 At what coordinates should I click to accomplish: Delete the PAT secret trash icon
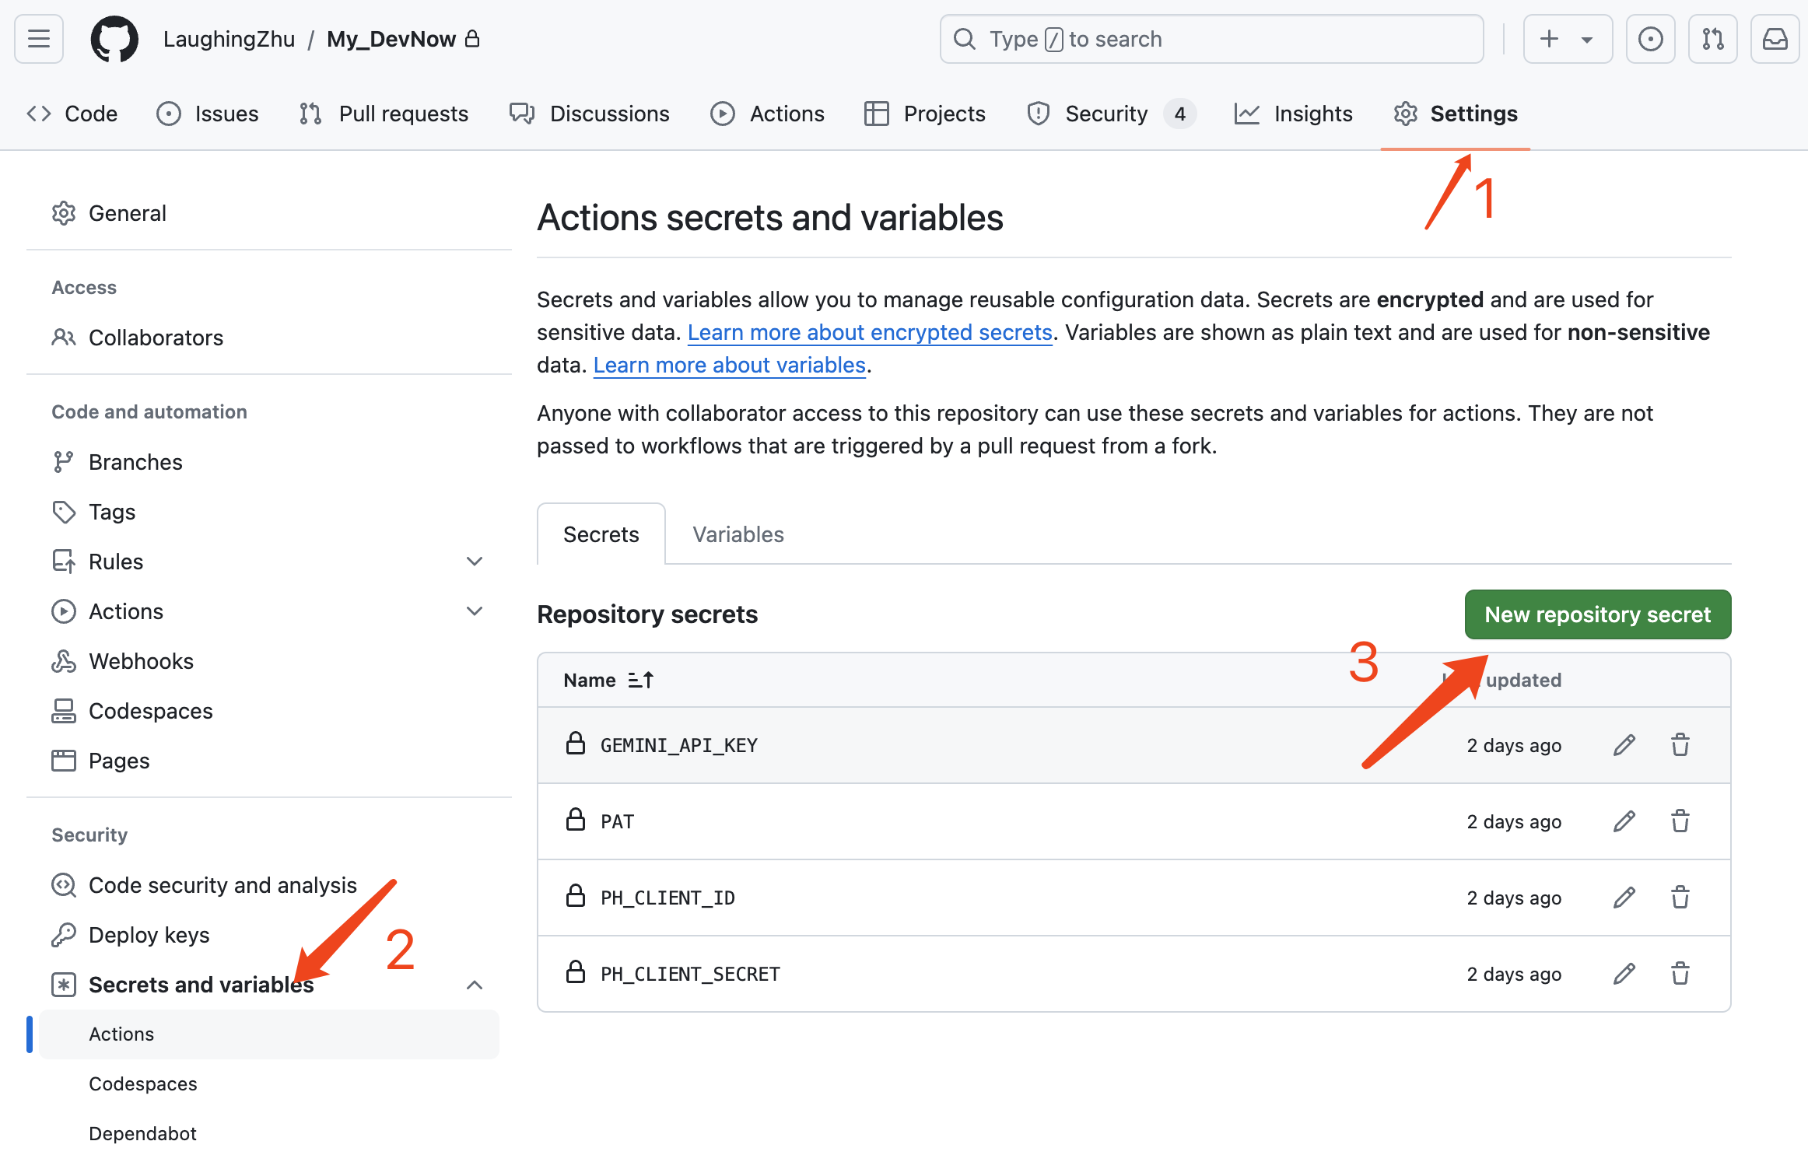point(1680,821)
